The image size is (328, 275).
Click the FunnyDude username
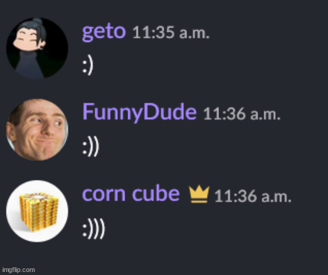[x=140, y=112]
